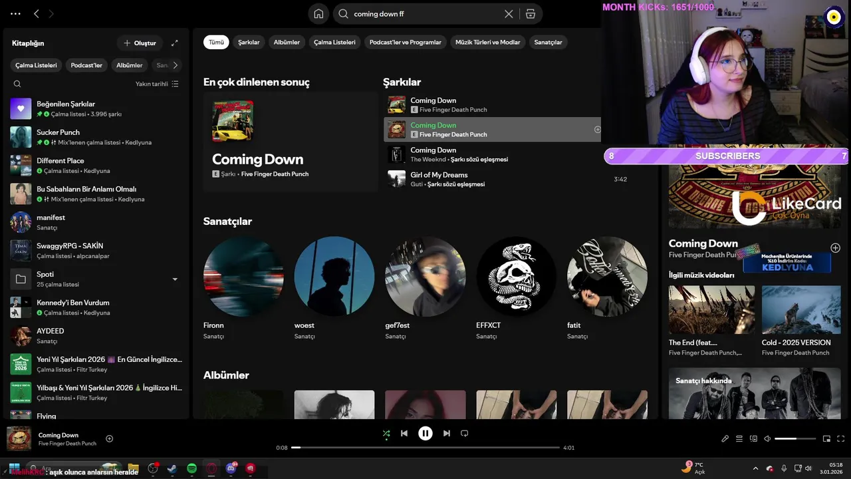The height and width of the screenshot is (479, 851).
Task: Expand library with the diagonal arrows icon
Action: 175,43
